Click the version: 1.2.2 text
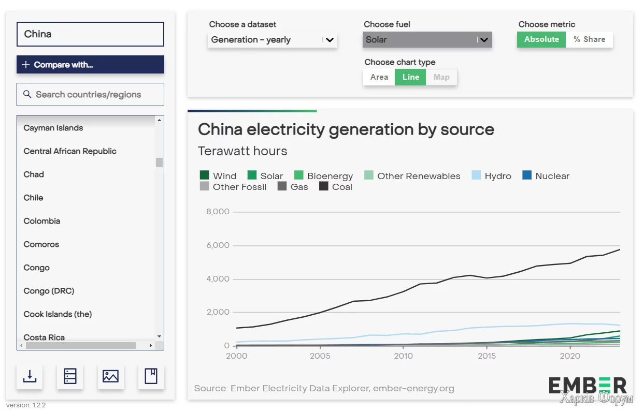 pos(26,405)
